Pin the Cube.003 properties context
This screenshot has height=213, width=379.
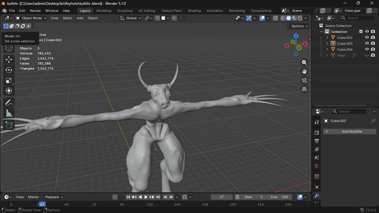tap(373, 121)
